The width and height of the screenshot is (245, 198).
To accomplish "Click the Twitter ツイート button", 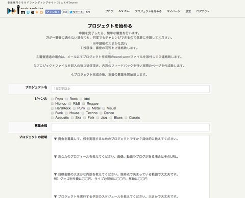I will (x=76, y=12).
